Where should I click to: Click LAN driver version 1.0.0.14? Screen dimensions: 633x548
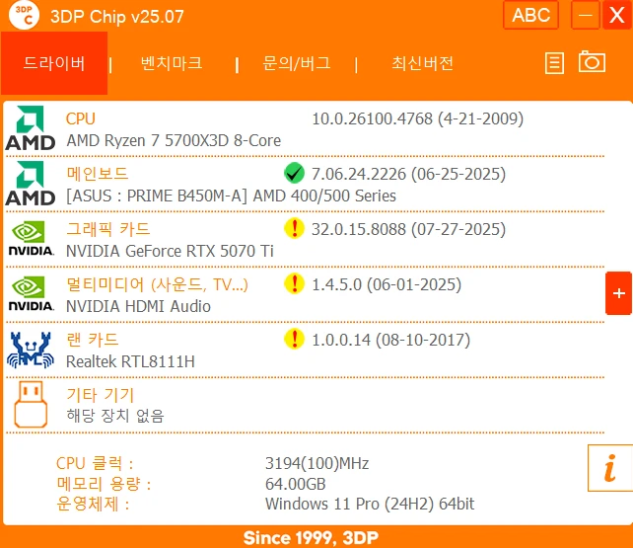(390, 340)
